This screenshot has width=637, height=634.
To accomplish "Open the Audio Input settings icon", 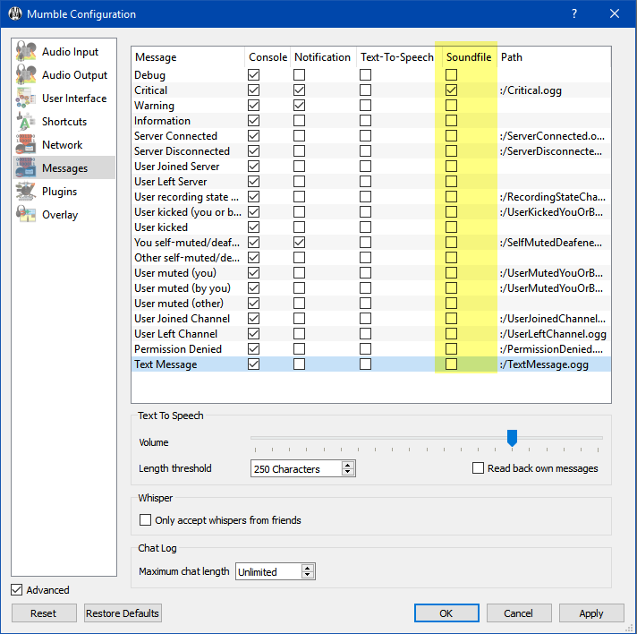I will click(26, 52).
